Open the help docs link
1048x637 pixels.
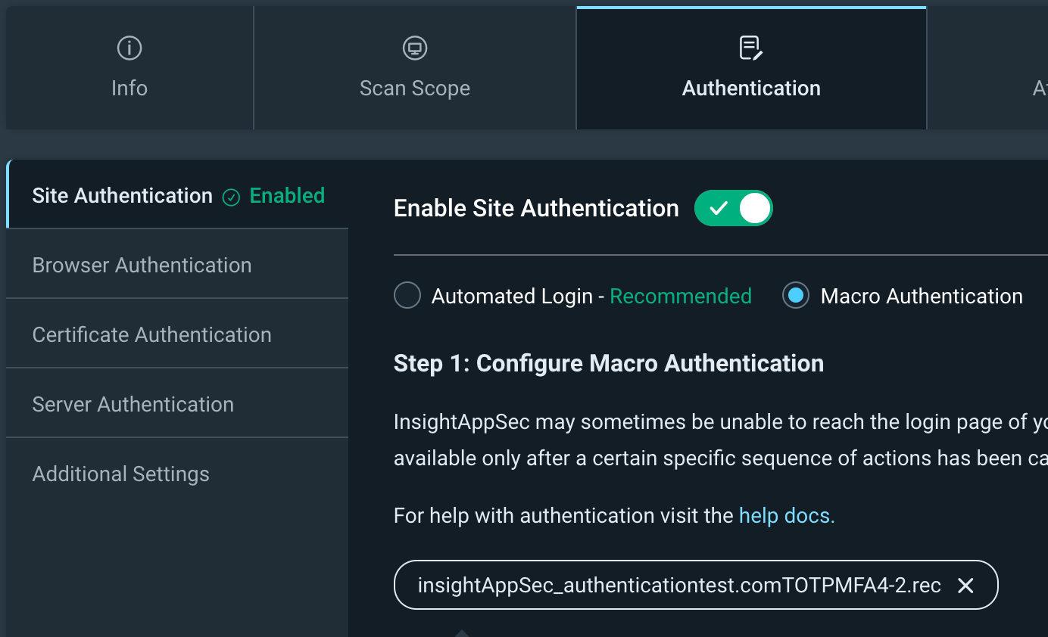point(787,516)
